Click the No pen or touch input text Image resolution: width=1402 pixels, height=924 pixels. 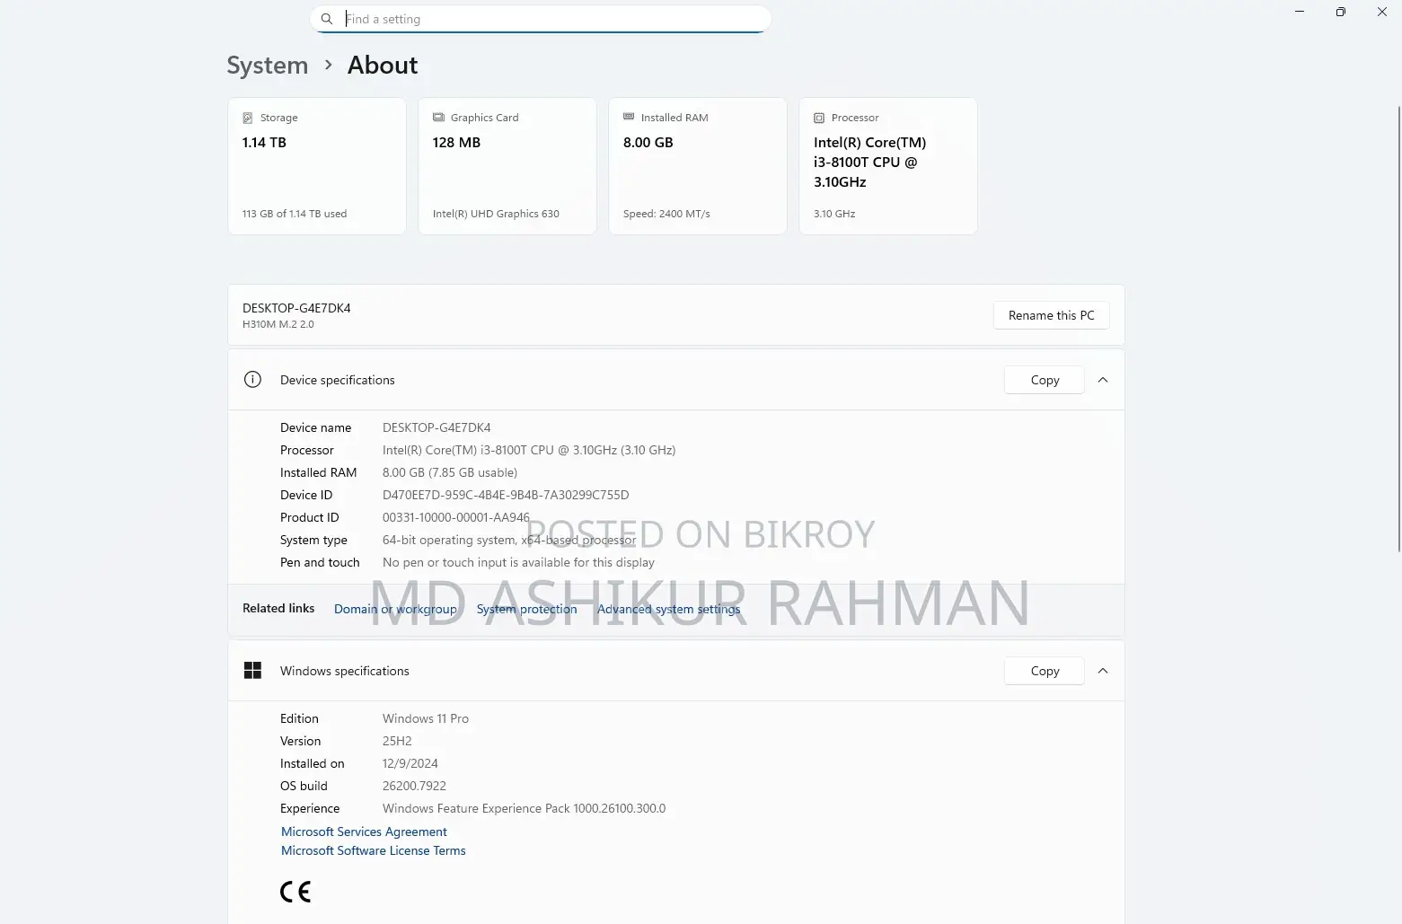(518, 562)
